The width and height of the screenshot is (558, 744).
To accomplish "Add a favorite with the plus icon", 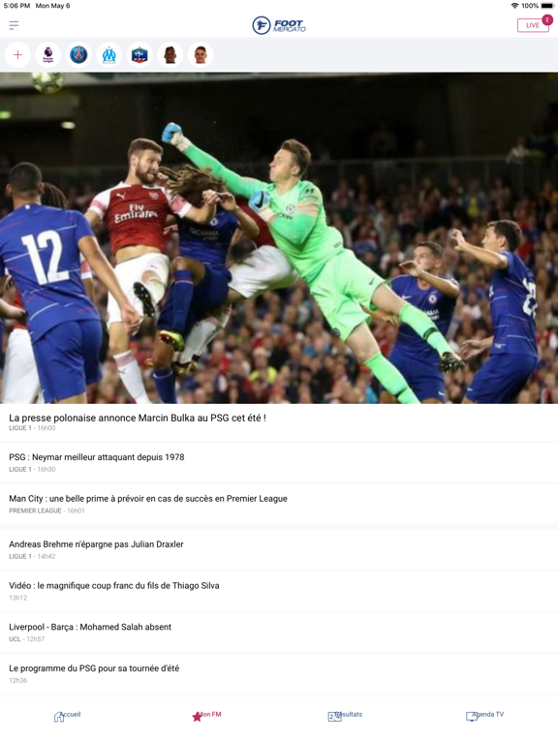I will (17, 55).
